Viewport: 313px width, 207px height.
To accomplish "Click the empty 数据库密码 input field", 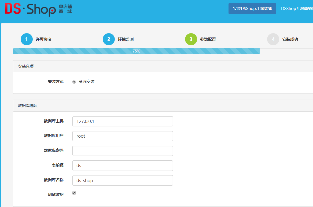I will click(123, 151).
